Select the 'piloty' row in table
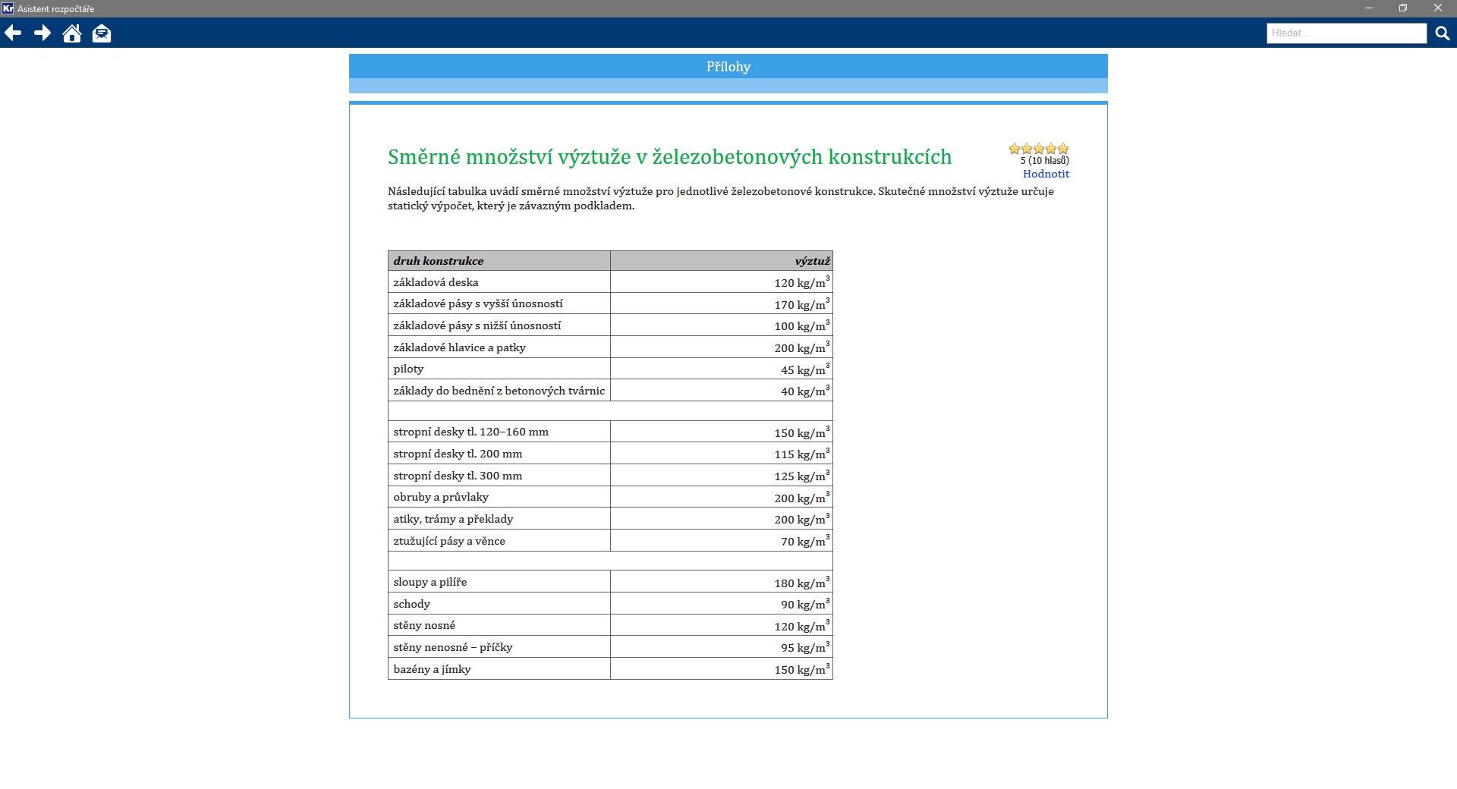This screenshot has width=1457, height=789. [x=408, y=369]
